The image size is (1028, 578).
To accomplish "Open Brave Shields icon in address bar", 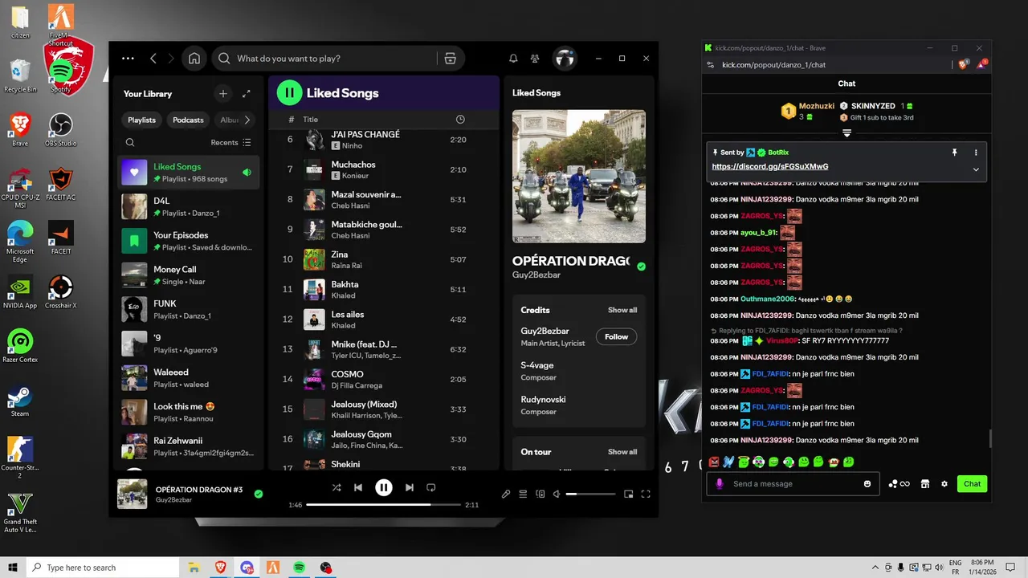I will [x=964, y=65].
